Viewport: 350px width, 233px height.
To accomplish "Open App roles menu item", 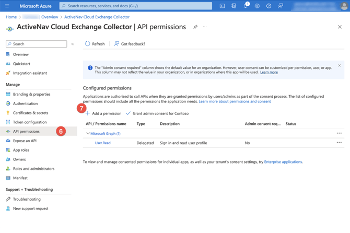I will 21,150.
